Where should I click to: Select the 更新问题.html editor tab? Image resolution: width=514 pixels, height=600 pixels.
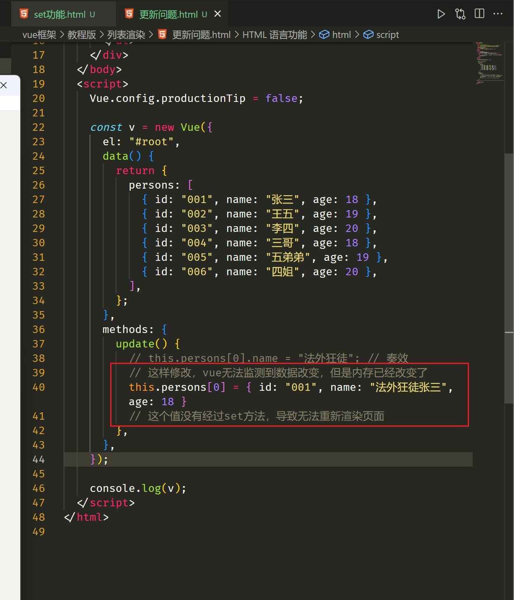click(173, 14)
